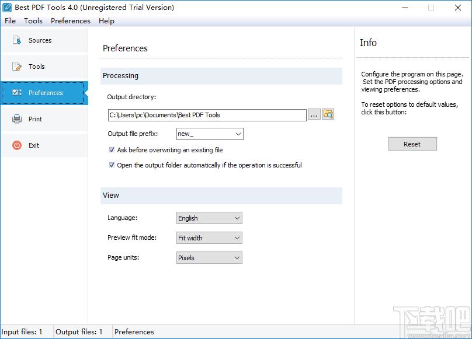Click the View section header
Viewport: 472px width, 339px height.
coord(221,195)
